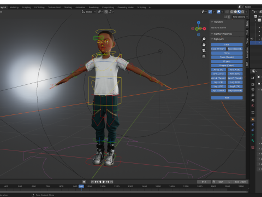Jump to previous keyframe
This screenshot has height=197, width=262.
point(96,182)
